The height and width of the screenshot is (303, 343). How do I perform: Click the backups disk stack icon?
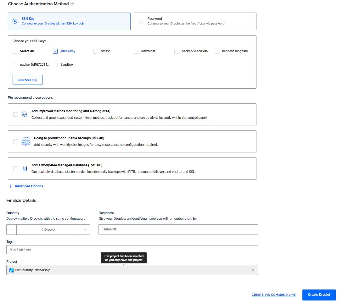[26, 141]
